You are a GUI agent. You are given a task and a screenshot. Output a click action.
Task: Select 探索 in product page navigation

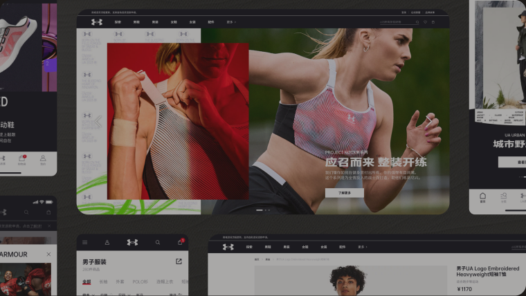point(249,247)
